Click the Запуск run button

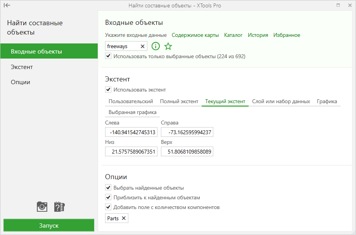click(x=49, y=225)
